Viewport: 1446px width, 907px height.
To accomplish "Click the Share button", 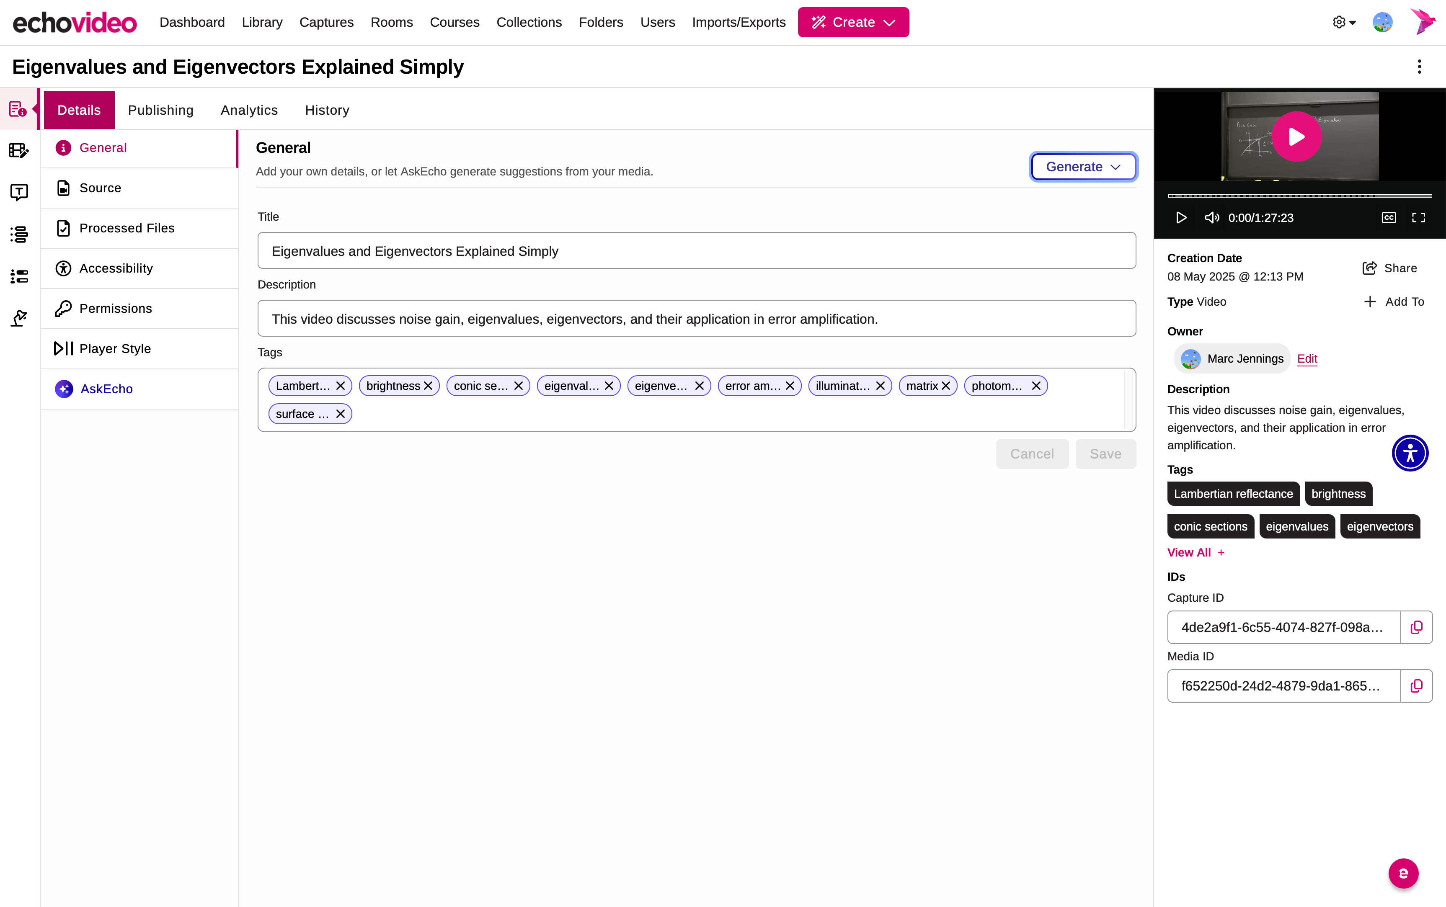I will pyautogui.click(x=1389, y=268).
